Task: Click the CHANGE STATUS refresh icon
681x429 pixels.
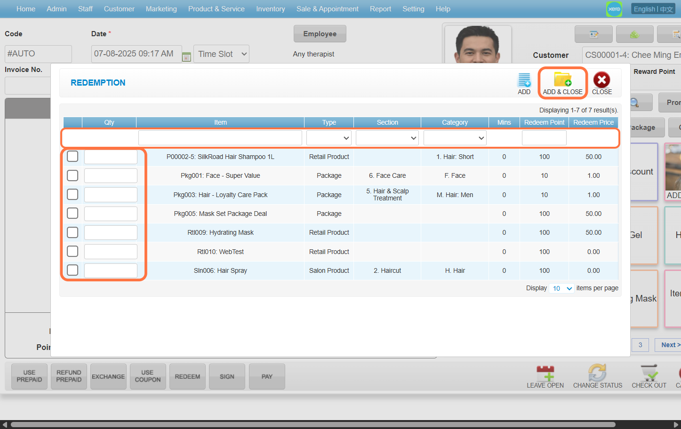Action: click(x=597, y=373)
